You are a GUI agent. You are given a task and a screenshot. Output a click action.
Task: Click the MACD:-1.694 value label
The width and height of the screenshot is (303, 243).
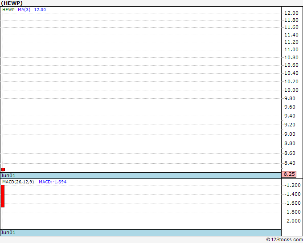(53, 182)
